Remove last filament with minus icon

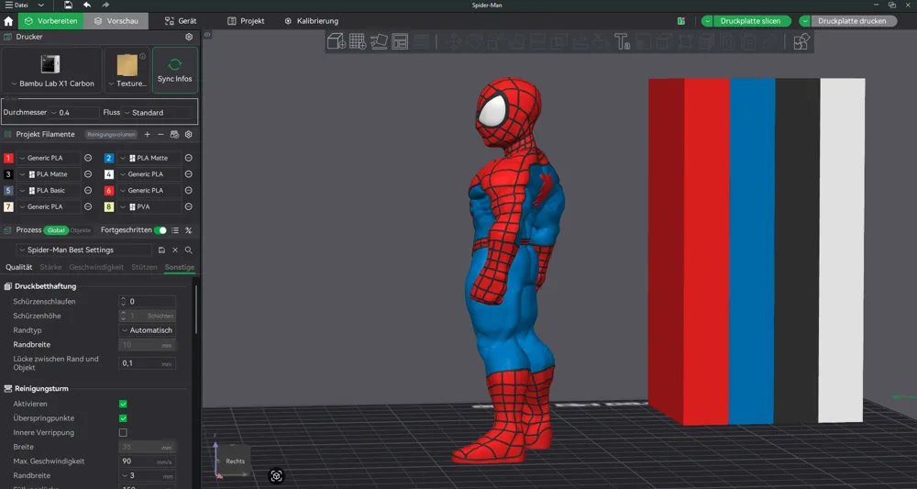point(160,135)
